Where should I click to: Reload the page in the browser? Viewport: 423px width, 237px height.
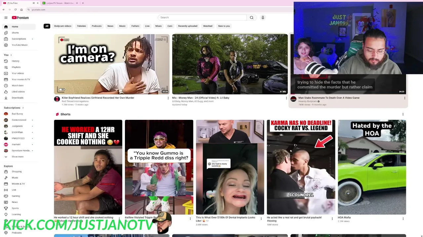click(x=15, y=10)
